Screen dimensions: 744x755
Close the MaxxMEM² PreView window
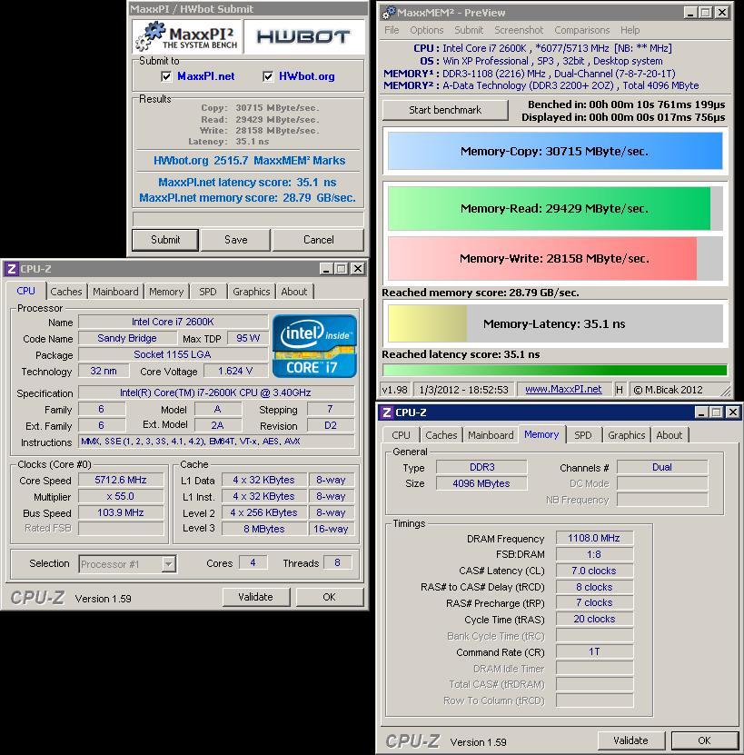pos(722,13)
